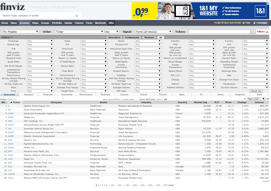Open Maps in the navigation bar
Image resolution: width=271 pixels, height=191 pixels.
point(35,23)
